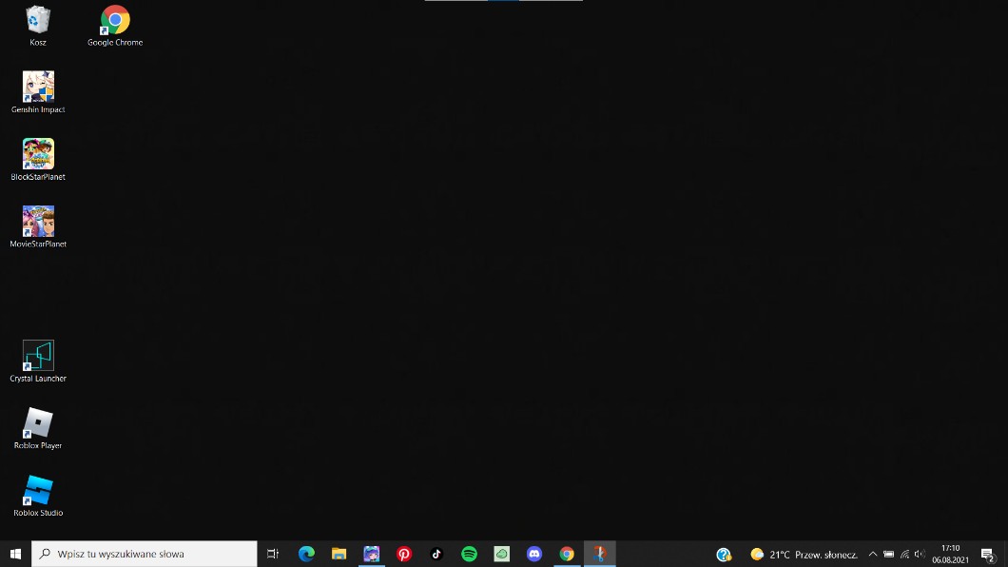The image size is (1008, 567).
Task: Open TikTok from the taskbar
Action: coord(436,554)
